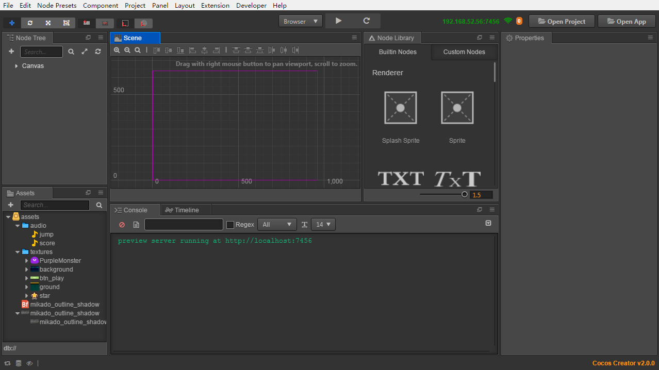Click the Play preview button
The height and width of the screenshot is (370, 659).
pos(338,21)
